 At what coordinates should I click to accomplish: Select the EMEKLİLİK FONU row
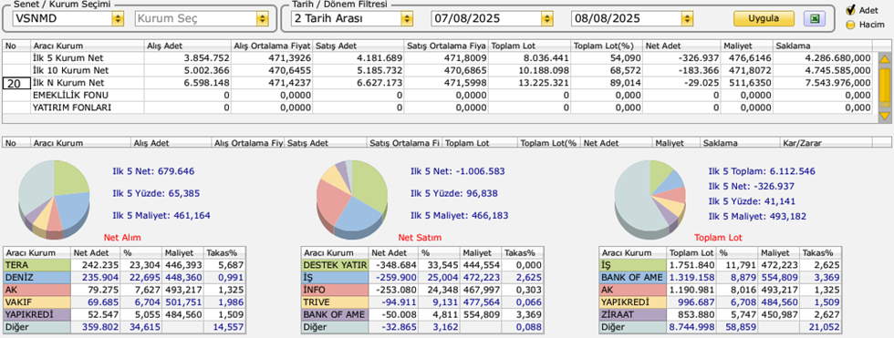click(x=438, y=95)
